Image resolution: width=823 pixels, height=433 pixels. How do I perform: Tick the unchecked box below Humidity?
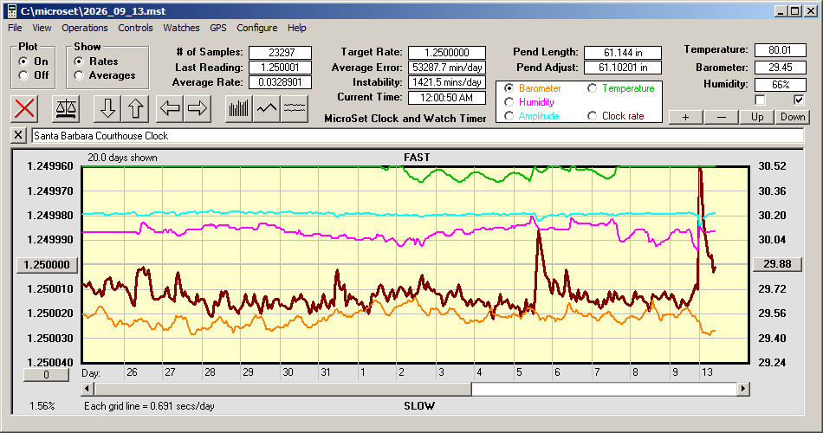(760, 100)
